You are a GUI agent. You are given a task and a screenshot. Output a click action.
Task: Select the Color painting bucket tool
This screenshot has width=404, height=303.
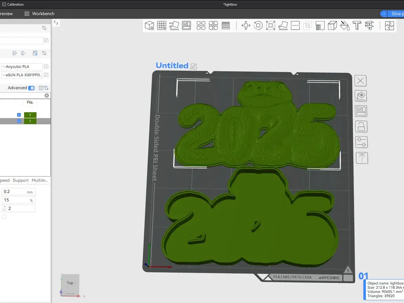pos(345,25)
